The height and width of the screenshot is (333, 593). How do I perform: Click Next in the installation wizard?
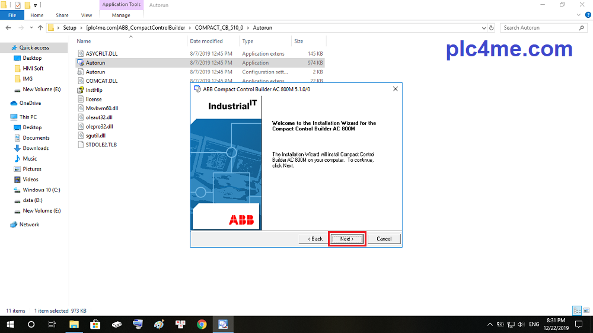347,239
